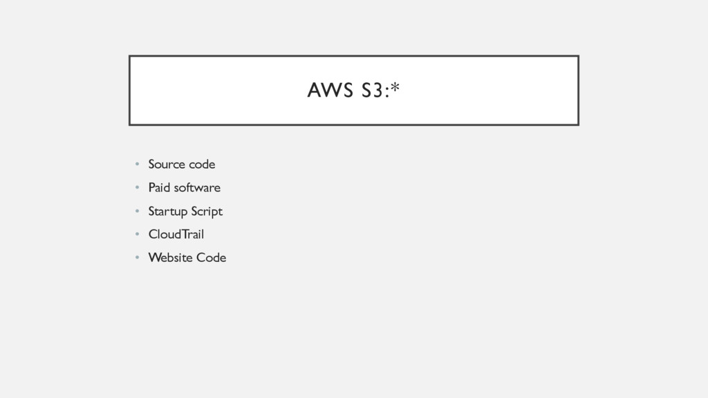Image resolution: width=708 pixels, height=398 pixels.
Task: Click the 'AWS S3:*' slide title text
Action: click(353, 90)
